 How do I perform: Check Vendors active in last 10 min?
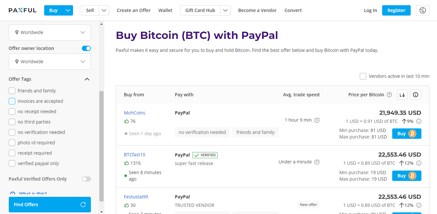tap(363, 76)
